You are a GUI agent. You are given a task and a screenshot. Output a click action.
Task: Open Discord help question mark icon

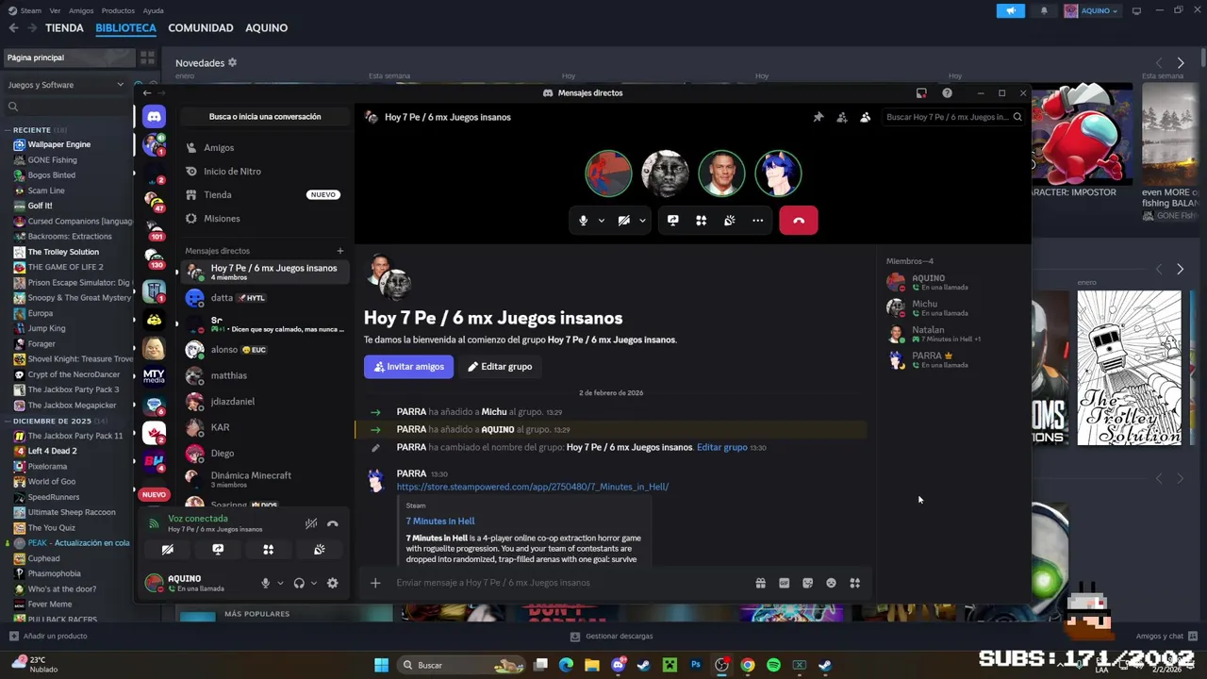point(947,93)
